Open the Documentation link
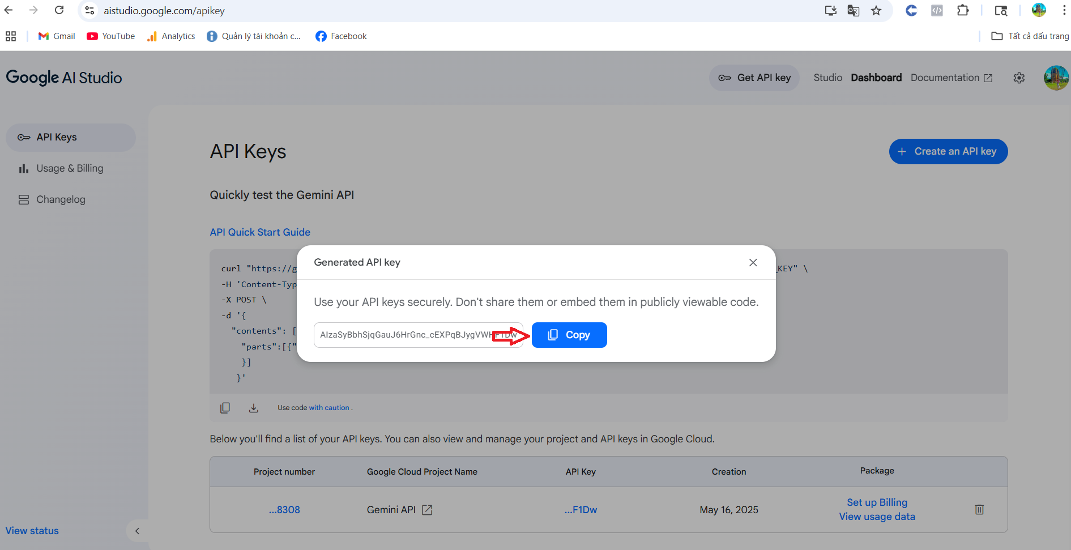This screenshot has width=1071, height=550. [x=951, y=78]
